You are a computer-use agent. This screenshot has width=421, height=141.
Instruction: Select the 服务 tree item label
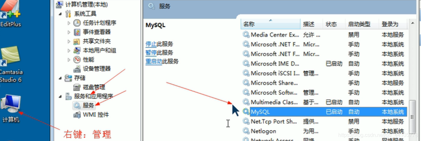[x=89, y=105]
